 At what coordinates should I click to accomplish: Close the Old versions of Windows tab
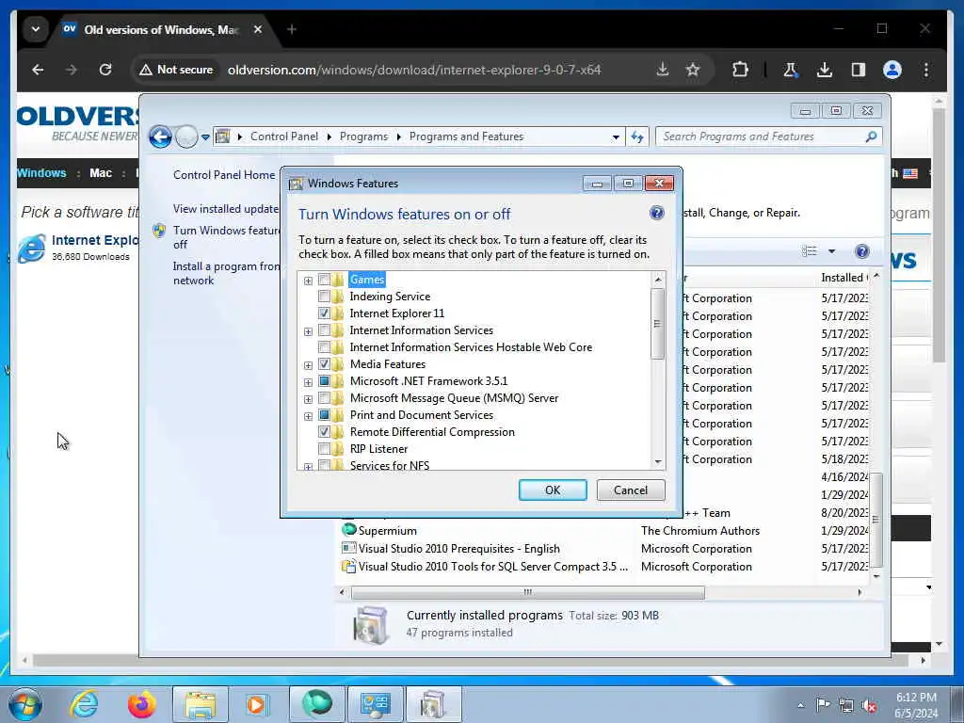[258, 29]
